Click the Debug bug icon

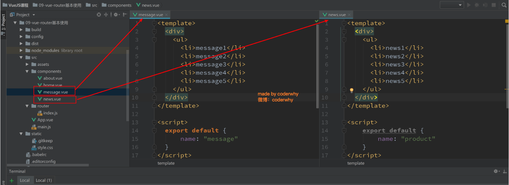click(477, 5)
